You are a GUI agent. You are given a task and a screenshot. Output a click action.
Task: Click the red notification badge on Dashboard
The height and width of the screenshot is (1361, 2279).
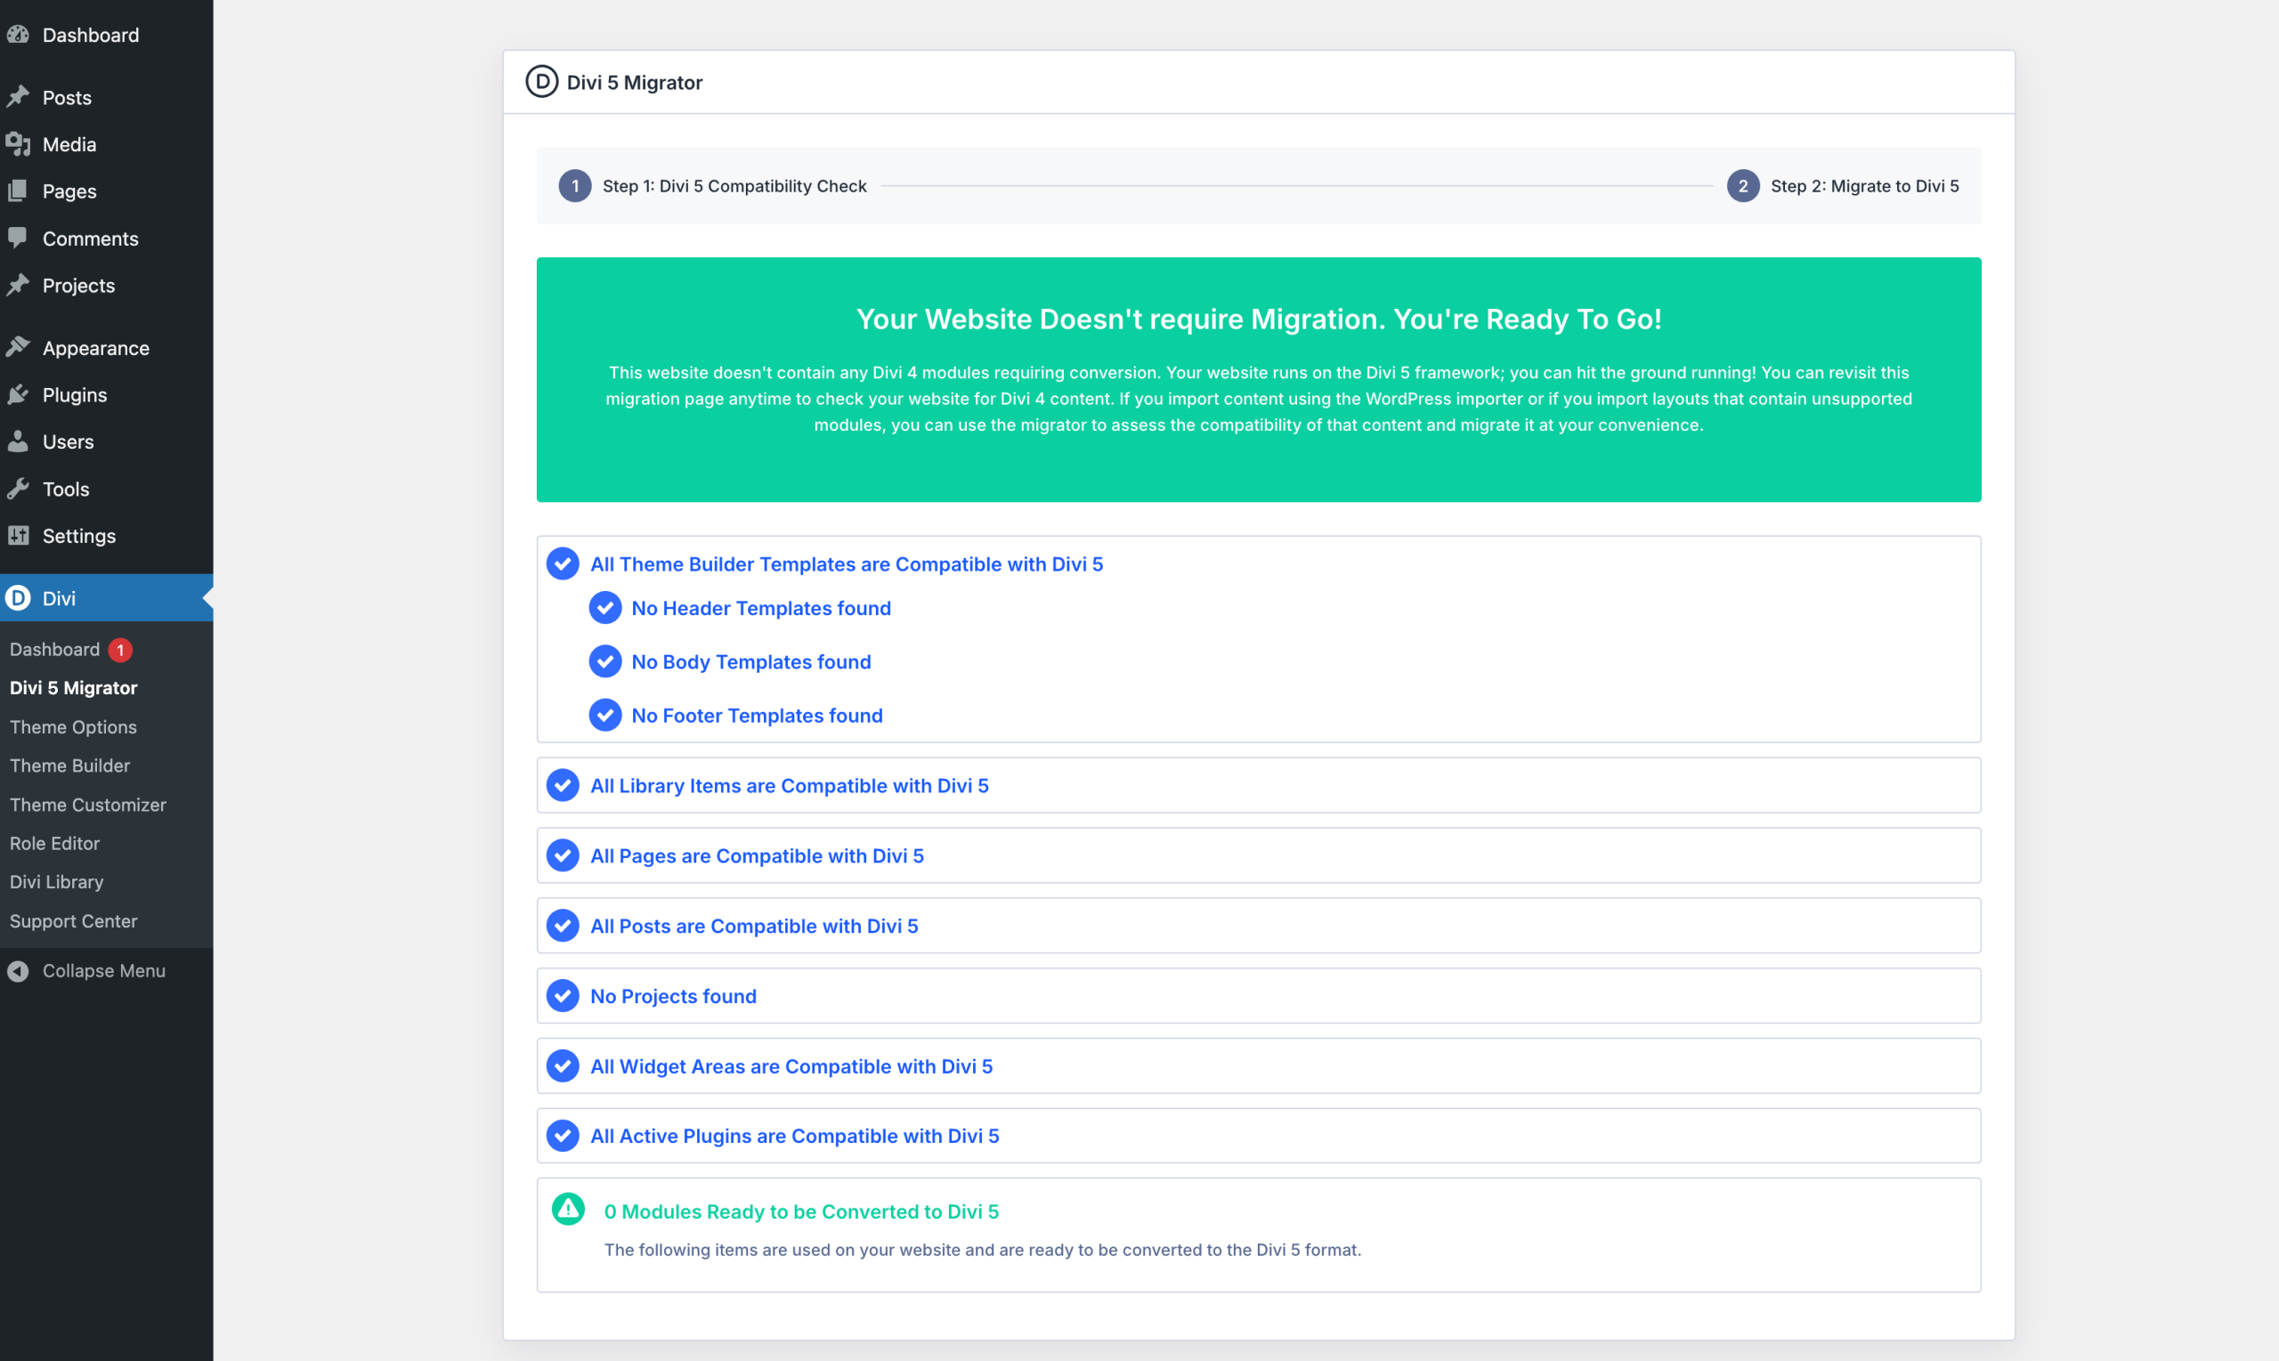tap(121, 649)
